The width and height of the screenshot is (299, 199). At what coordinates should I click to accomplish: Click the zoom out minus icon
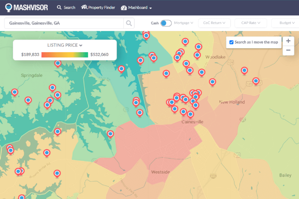(x=288, y=50)
